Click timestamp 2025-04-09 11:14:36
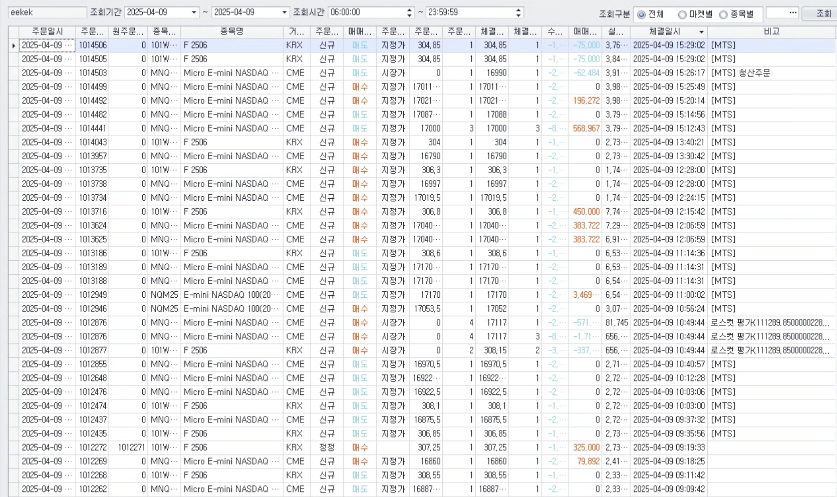 coord(669,253)
